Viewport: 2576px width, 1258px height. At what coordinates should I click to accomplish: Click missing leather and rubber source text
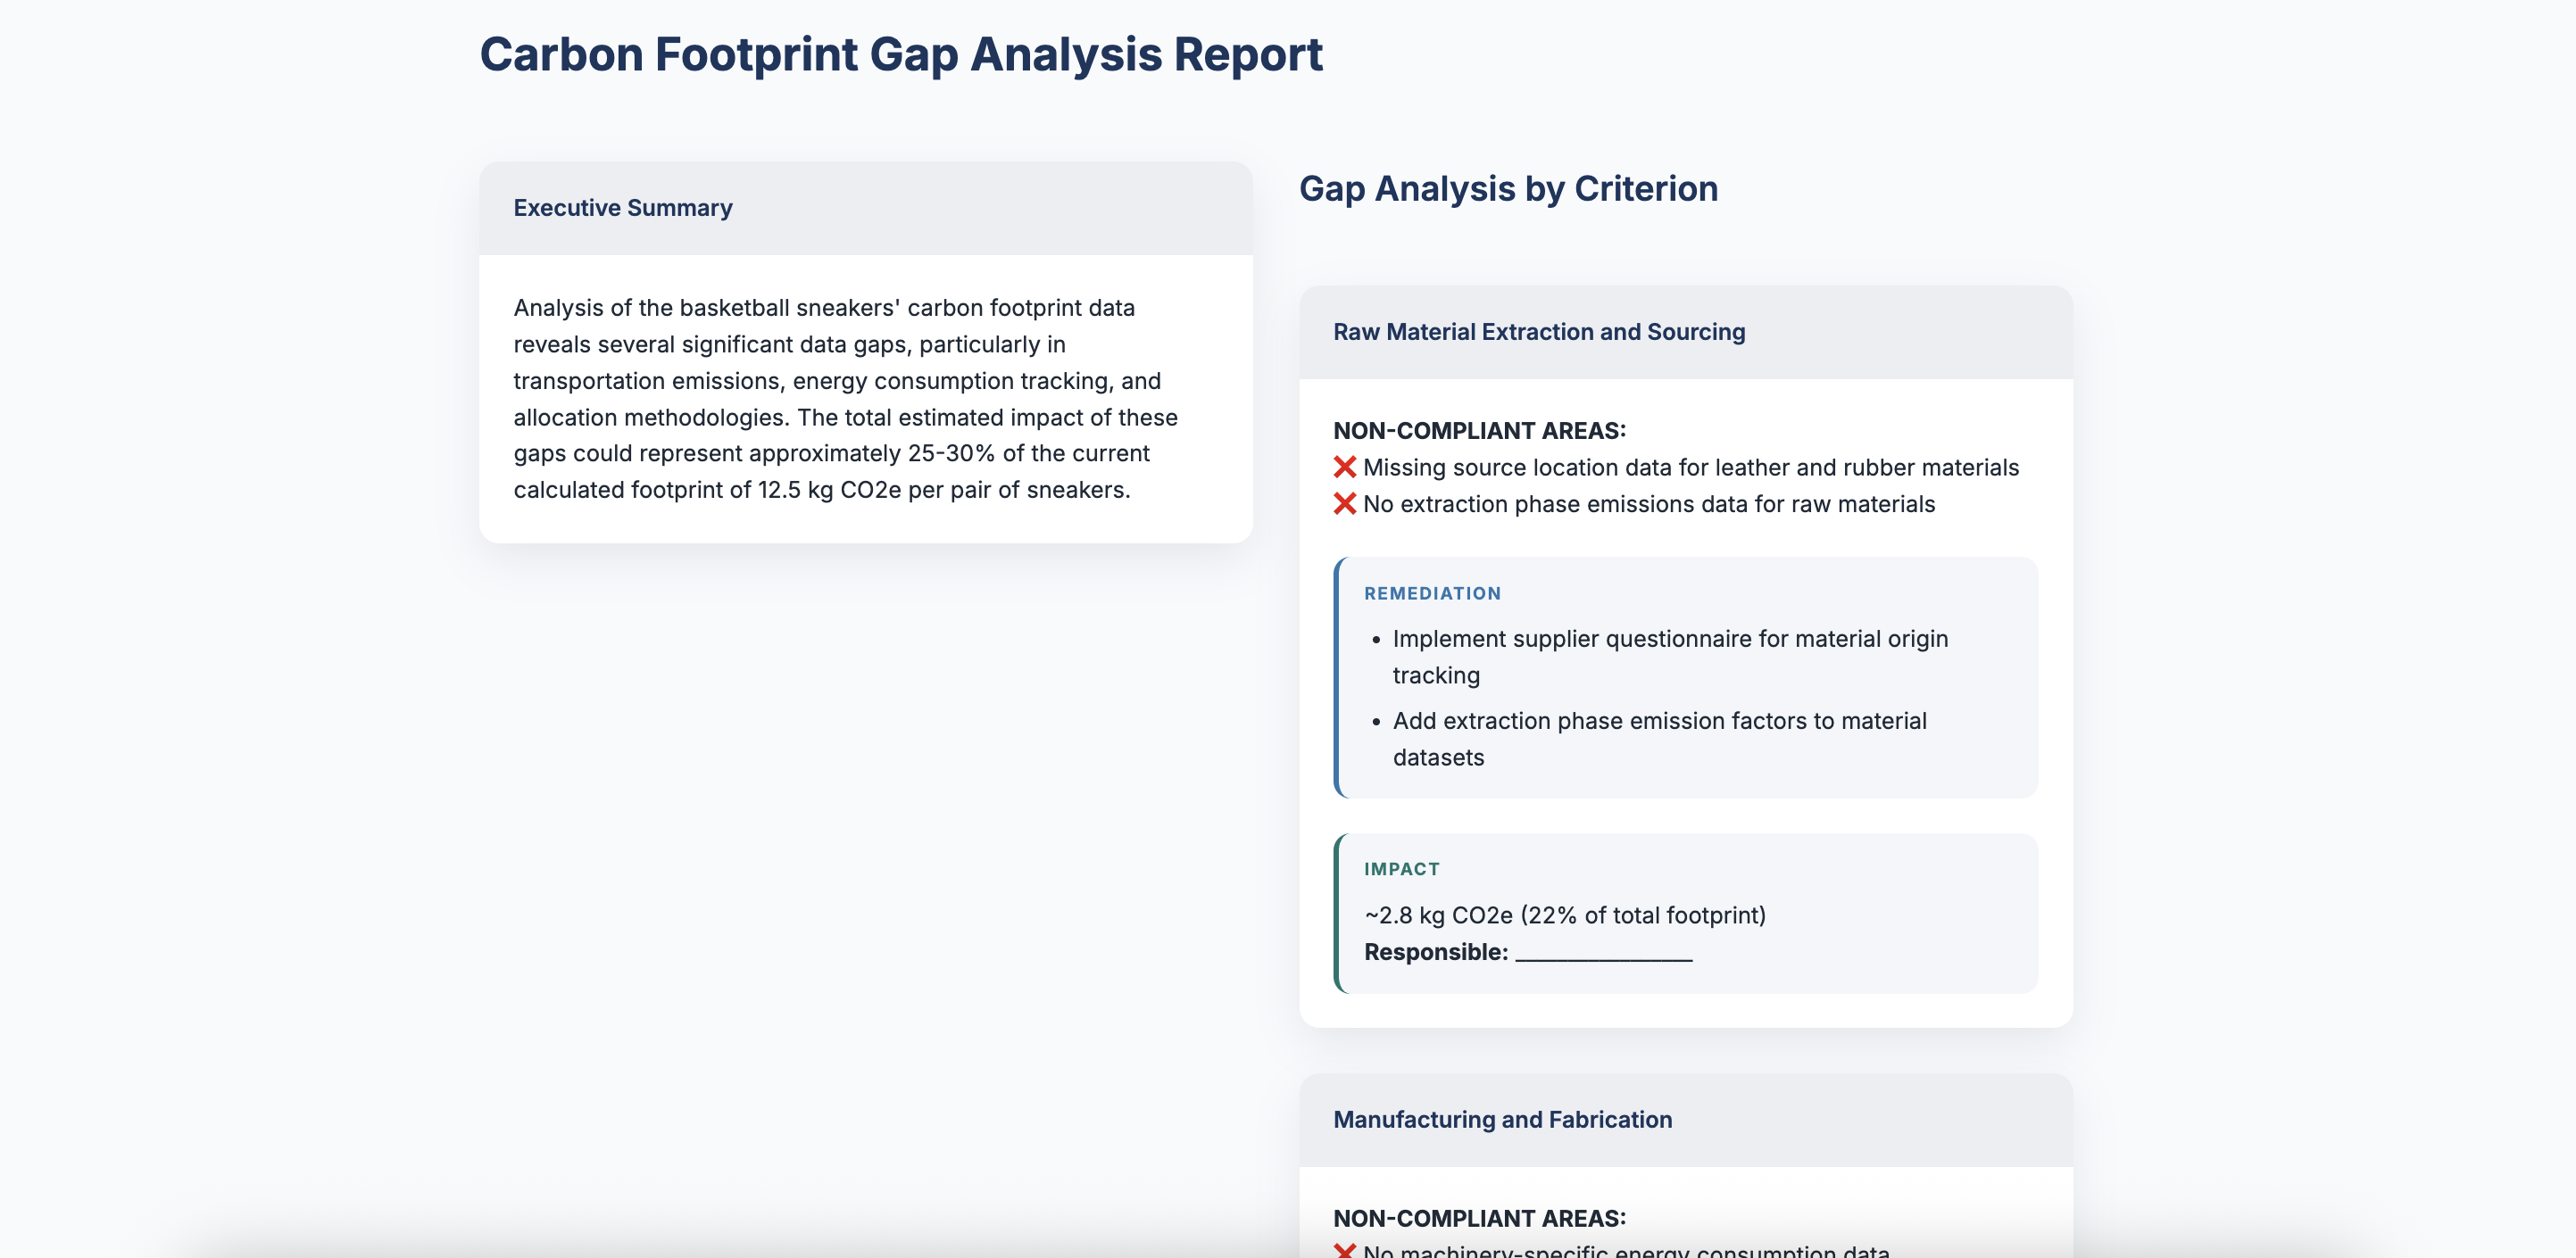1690,468
